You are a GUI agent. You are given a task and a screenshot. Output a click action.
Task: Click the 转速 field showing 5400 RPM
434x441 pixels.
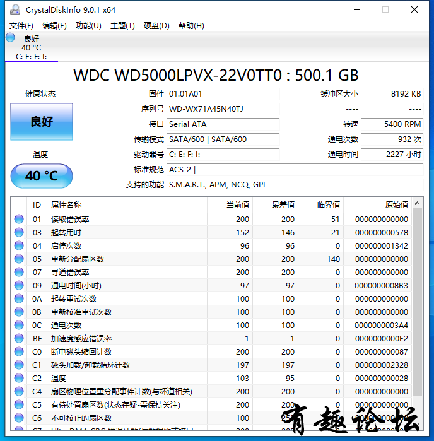pos(392,124)
